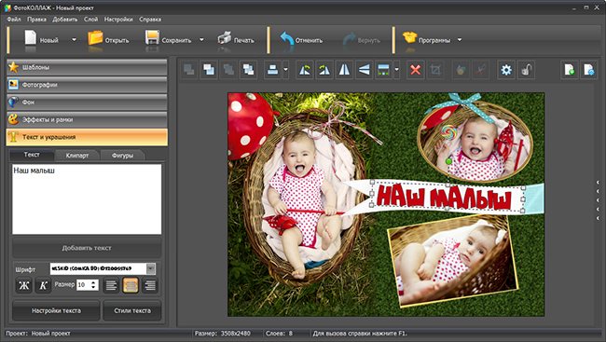Expand the Программы dropdown arrow
Viewport: 606px width, 342px height.
460,39
